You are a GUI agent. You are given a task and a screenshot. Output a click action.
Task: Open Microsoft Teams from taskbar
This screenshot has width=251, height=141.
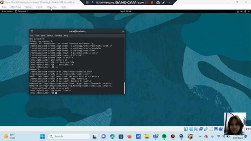coord(155,136)
